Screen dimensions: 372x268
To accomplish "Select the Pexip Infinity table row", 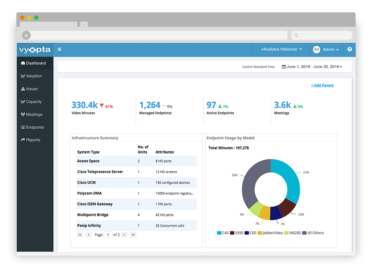I will click(137, 226).
